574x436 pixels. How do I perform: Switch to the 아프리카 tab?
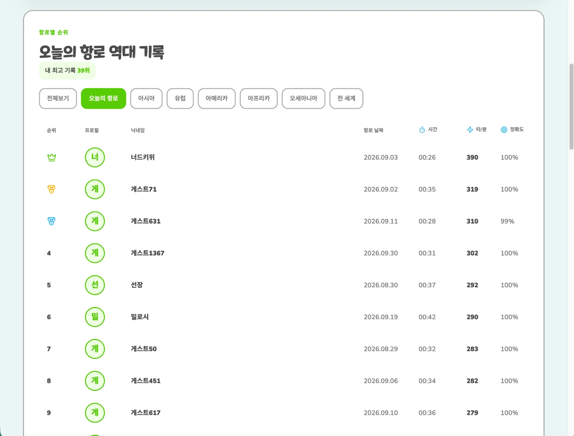pos(259,99)
